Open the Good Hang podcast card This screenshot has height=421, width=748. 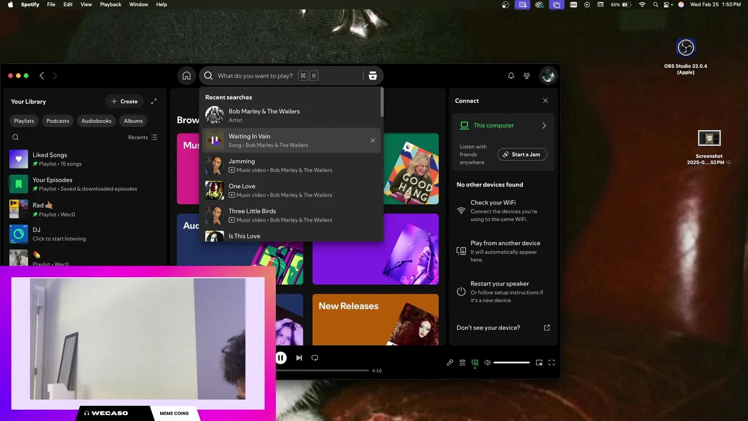pos(411,168)
